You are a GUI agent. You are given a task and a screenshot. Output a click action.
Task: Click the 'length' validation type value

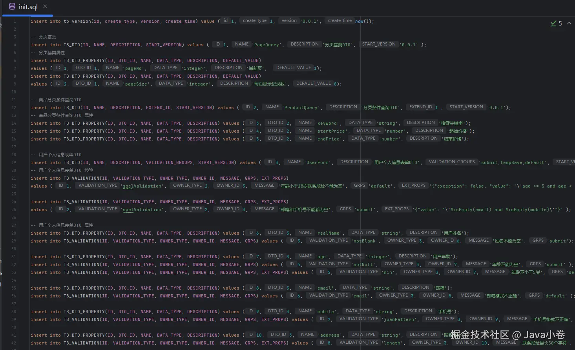tap(392, 343)
